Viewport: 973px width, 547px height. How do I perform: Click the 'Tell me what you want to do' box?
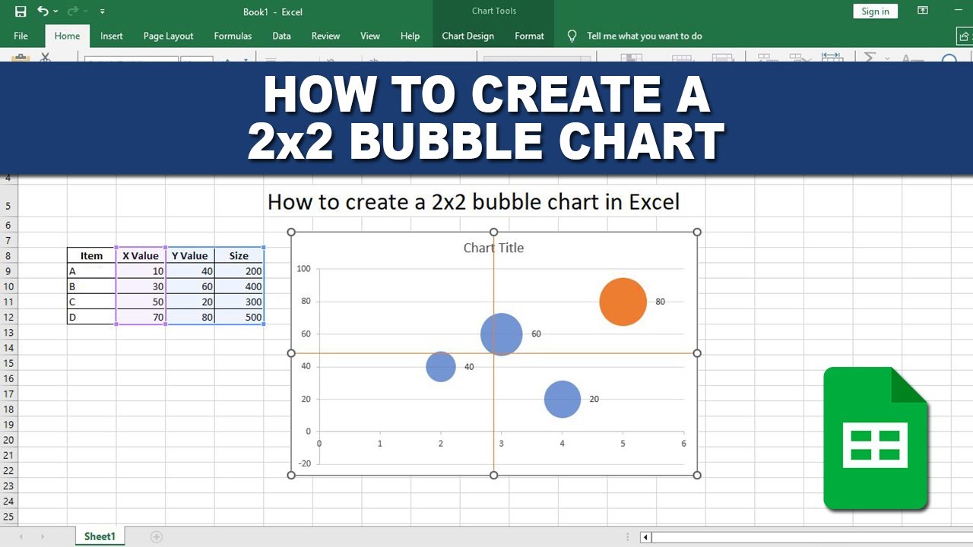click(645, 36)
